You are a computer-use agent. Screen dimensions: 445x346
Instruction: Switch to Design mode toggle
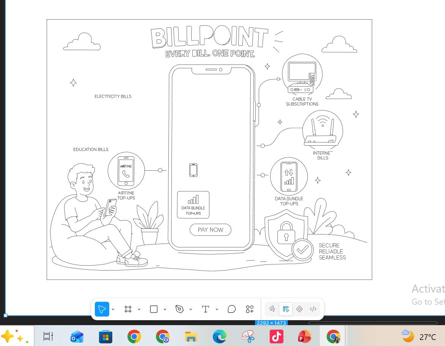tap(286, 309)
